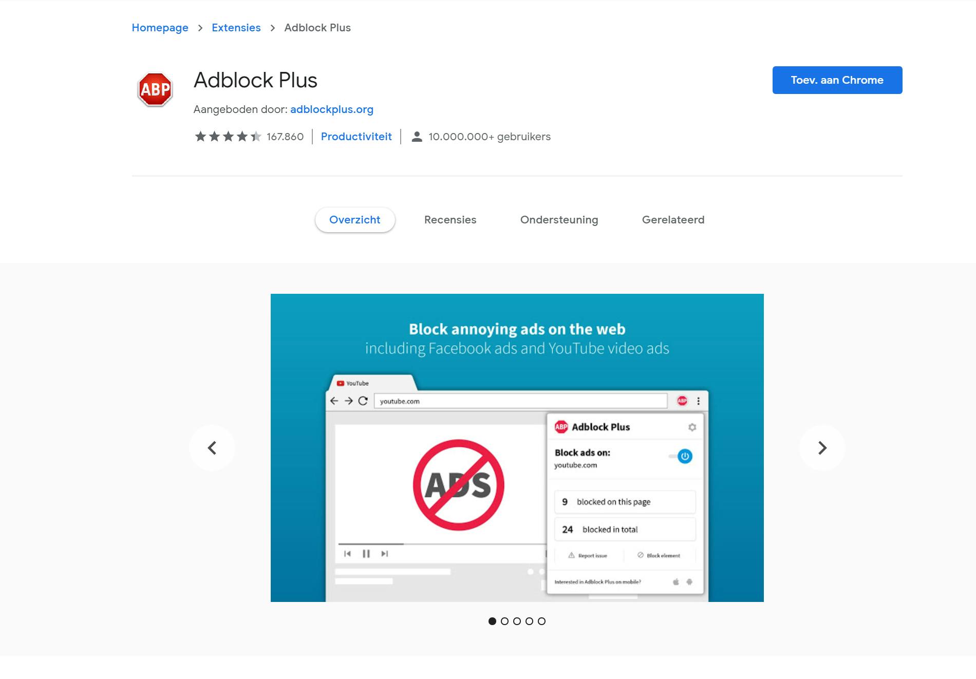Toggle the Block ads on power switch
The height and width of the screenshot is (679, 976).
coord(681,456)
